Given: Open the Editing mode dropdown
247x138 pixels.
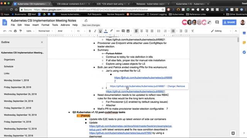Looking at the screenshot, I should 221,31.
